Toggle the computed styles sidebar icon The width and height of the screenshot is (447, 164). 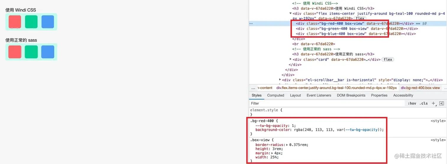tap(441, 103)
